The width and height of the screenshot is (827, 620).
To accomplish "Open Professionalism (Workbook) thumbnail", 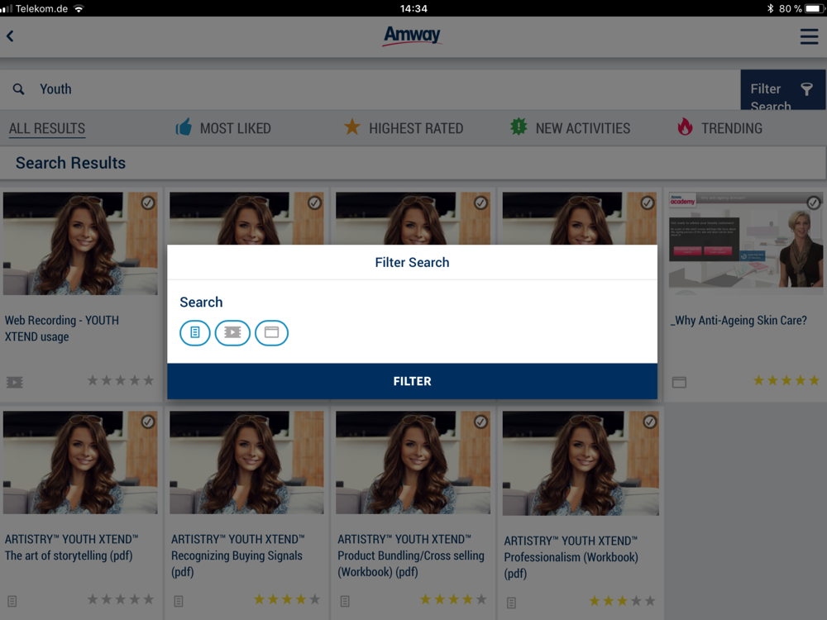I will (x=581, y=464).
